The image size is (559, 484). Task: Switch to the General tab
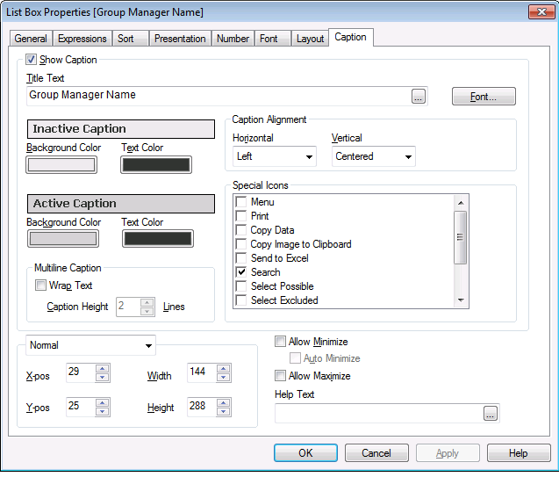tap(31, 39)
